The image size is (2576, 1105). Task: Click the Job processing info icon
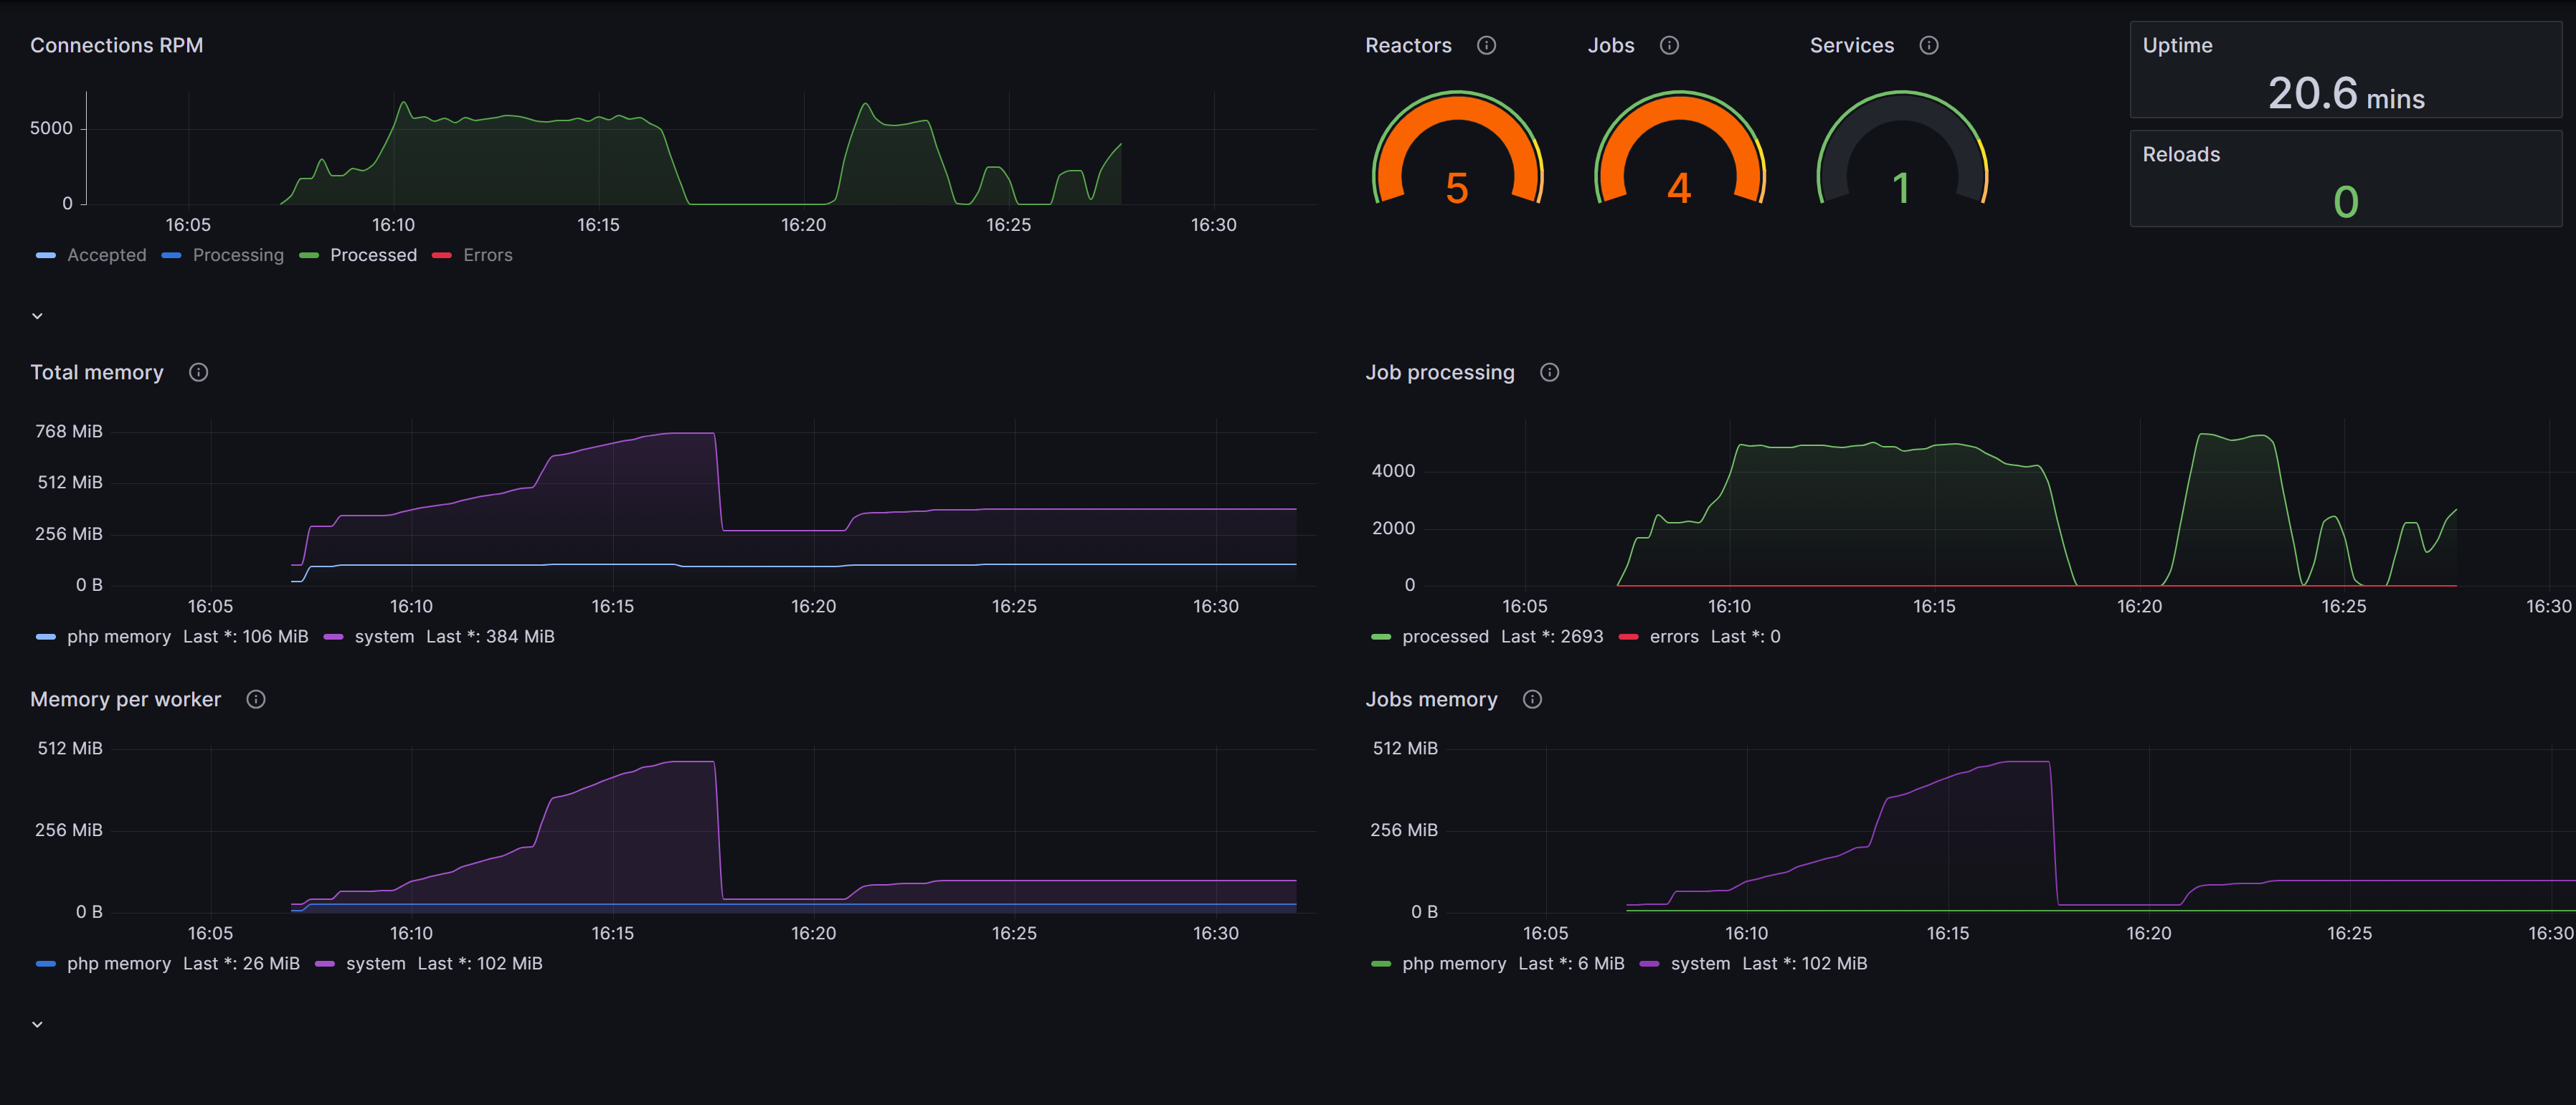[x=1549, y=372]
